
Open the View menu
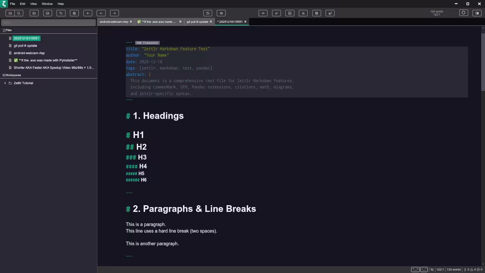pyautogui.click(x=33, y=4)
